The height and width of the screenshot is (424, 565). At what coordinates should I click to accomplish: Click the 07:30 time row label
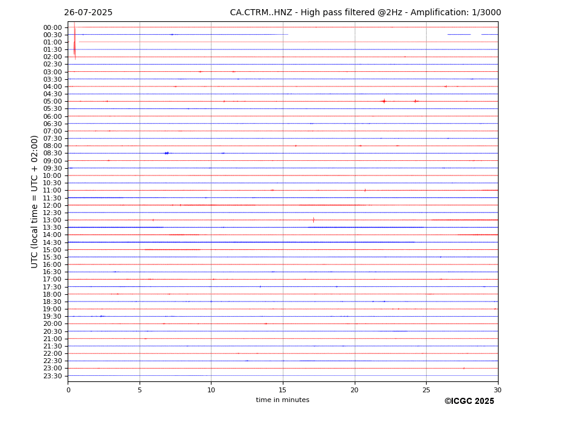click(x=52, y=139)
